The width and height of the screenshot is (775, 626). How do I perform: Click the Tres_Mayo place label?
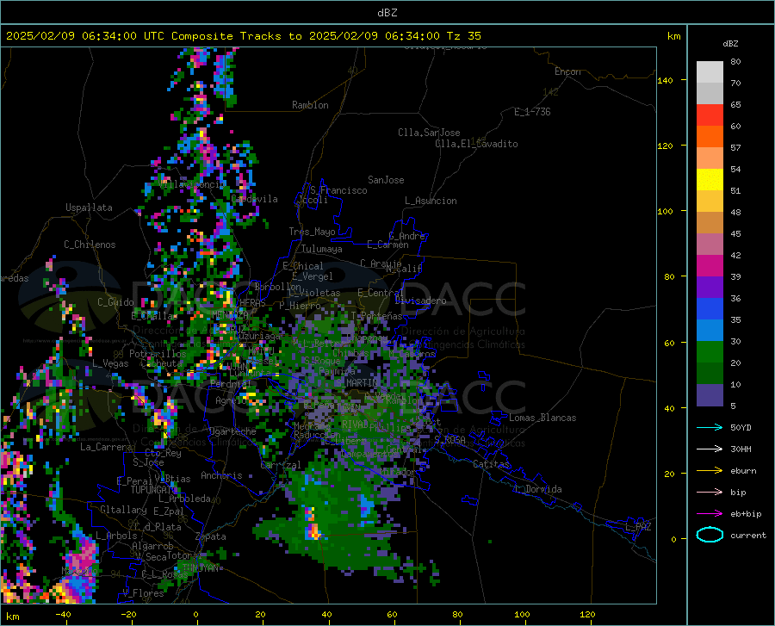point(312,232)
